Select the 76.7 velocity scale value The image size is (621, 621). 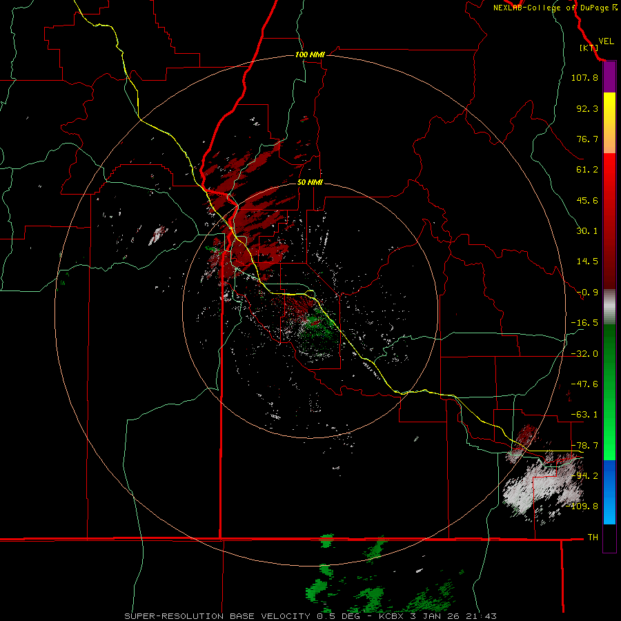click(x=587, y=139)
